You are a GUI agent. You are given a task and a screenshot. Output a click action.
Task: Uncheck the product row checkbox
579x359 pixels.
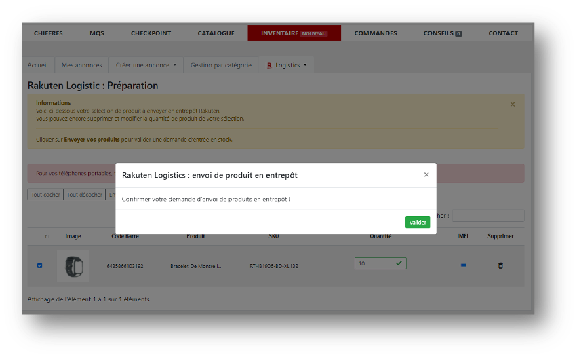tap(39, 265)
